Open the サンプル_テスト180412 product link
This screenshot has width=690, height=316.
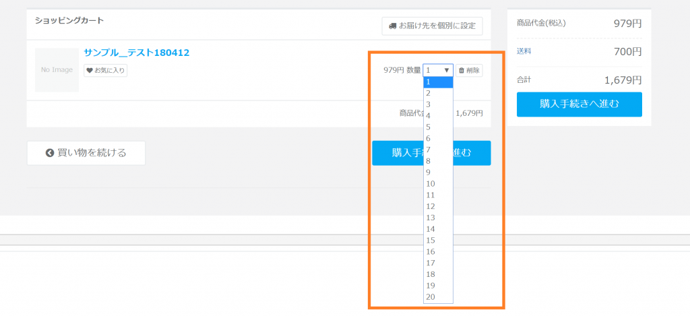[x=136, y=53]
